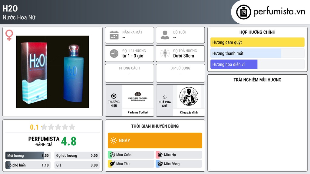The height and width of the screenshot is (174, 310).
Task: Click the sun icon for Mùa Hạ
Action: click(x=160, y=155)
